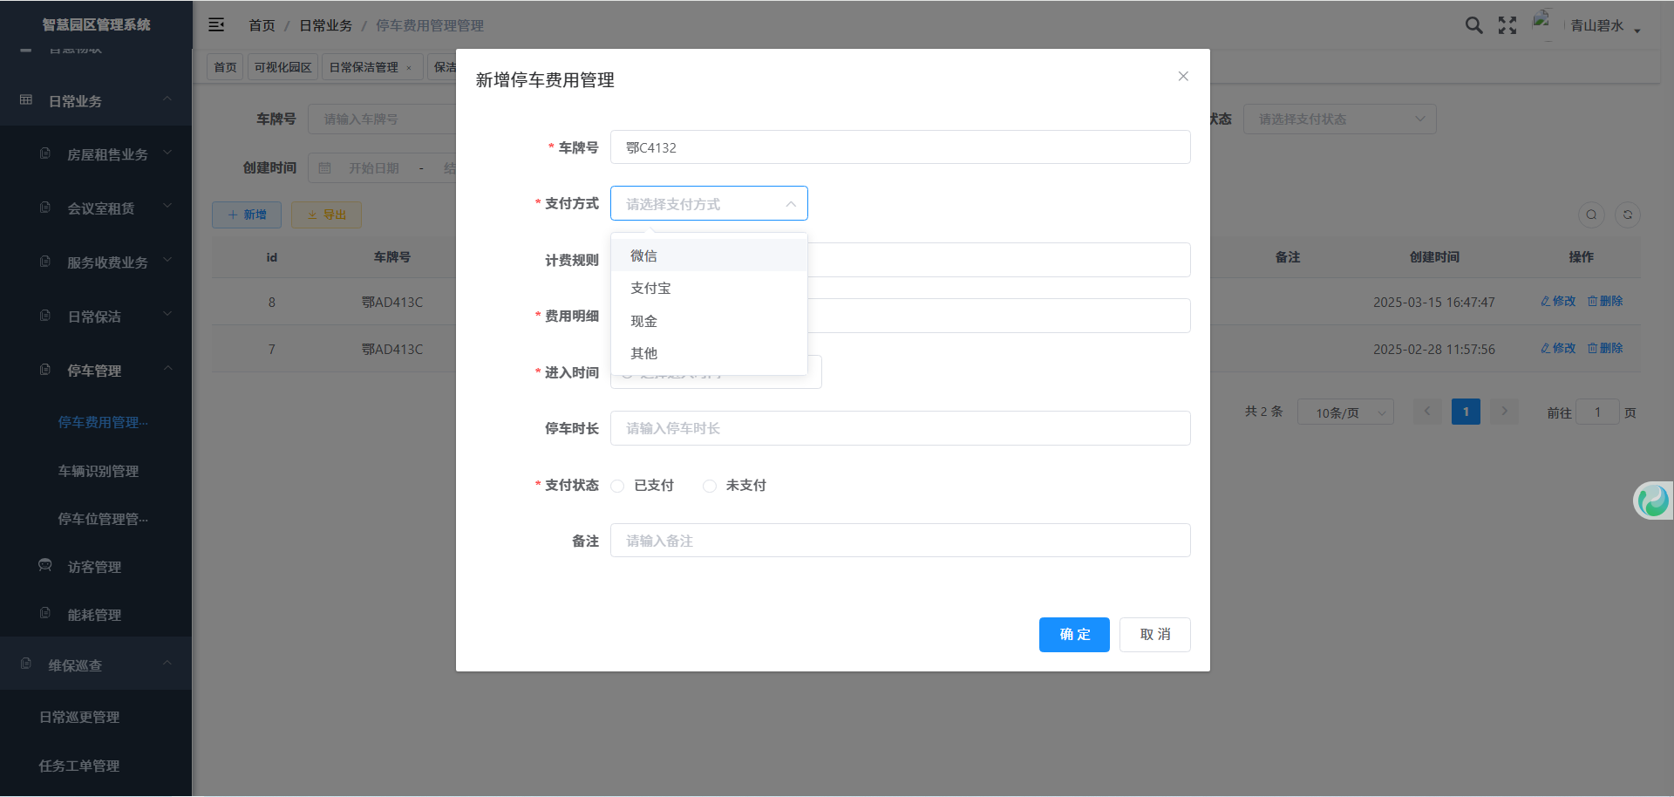Toggle fullscreen with the expand icon
The width and height of the screenshot is (1674, 797).
point(1507,25)
